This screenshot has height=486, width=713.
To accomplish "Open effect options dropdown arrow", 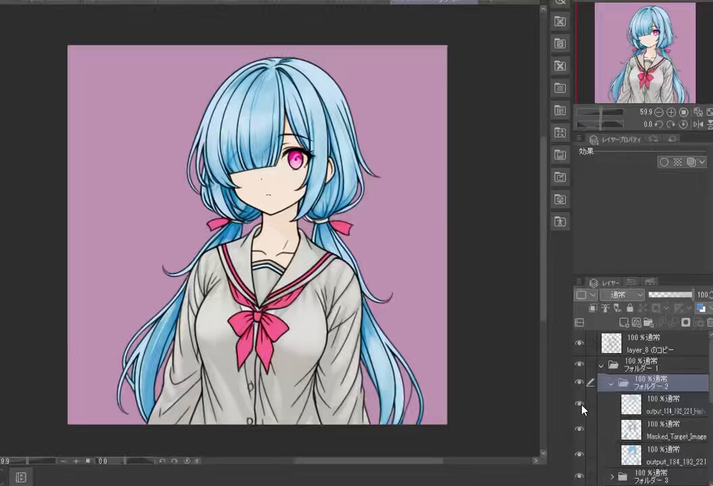I will click(702, 162).
